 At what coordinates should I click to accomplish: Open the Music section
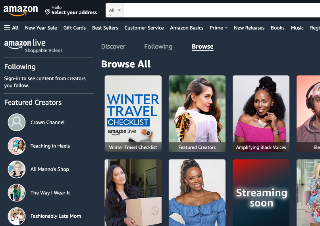tap(297, 28)
